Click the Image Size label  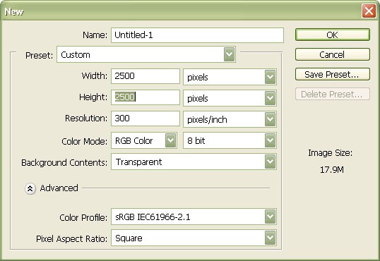(x=330, y=153)
